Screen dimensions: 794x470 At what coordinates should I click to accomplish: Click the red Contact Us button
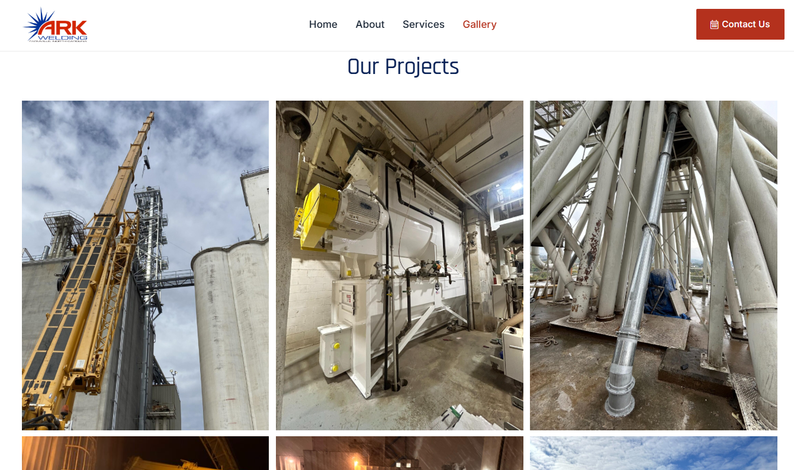740,24
